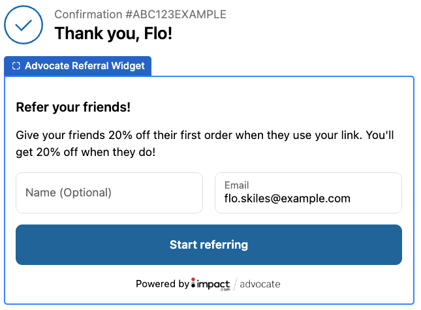
Task: Click the 'get 20% off when they do!' line
Action: (x=86, y=152)
